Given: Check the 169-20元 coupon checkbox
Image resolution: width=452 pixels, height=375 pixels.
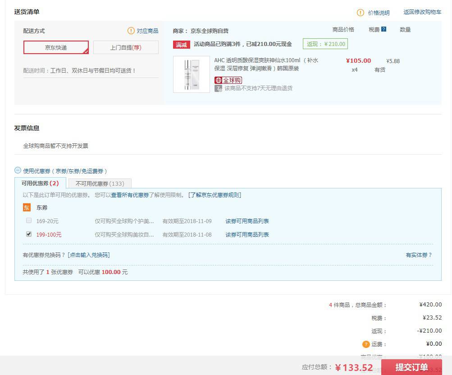Looking at the screenshot, I should point(29,221).
